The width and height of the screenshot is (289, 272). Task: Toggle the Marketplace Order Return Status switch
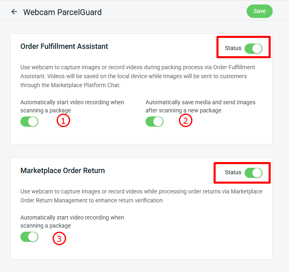253,173
